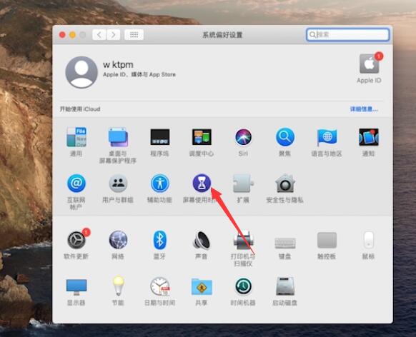The height and width of the screenshot is (337, 416).
Task: Open the 通用 (General) preferences
Action: tap(76, 137)
